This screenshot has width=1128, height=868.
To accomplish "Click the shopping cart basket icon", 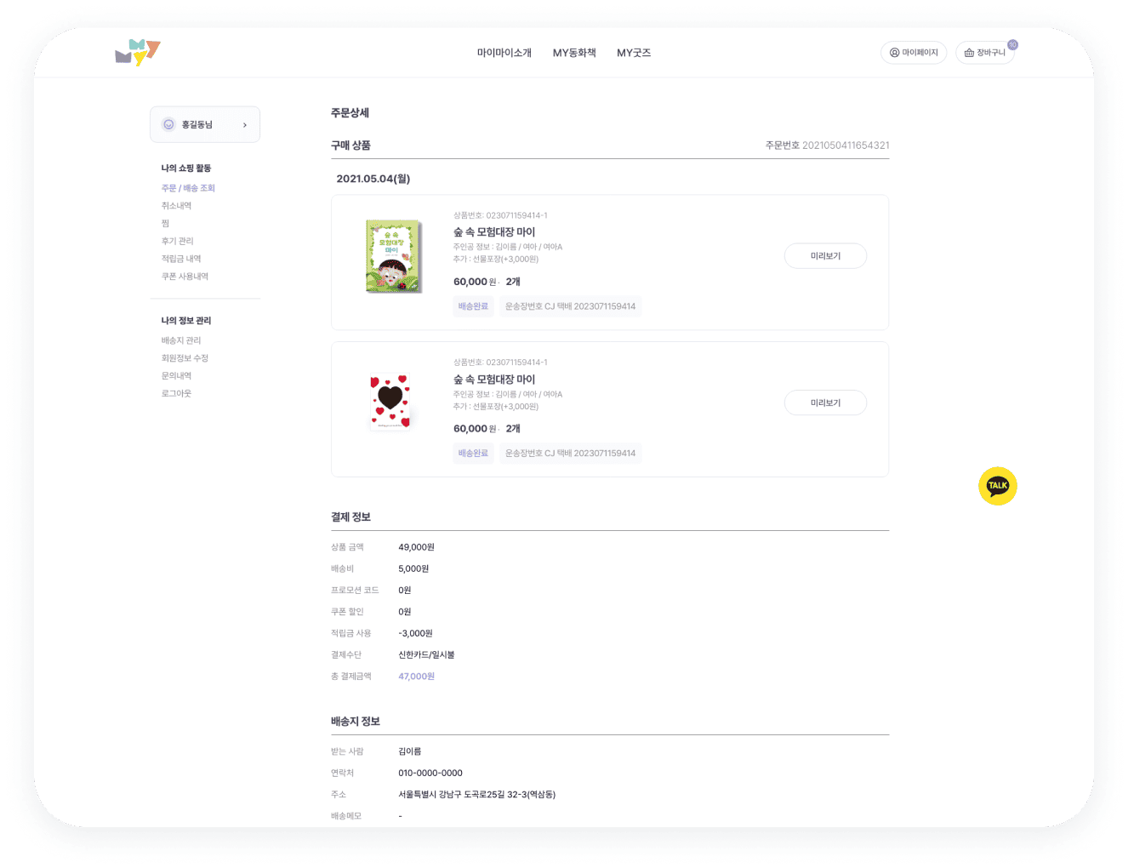I will [x=969, y=53].
